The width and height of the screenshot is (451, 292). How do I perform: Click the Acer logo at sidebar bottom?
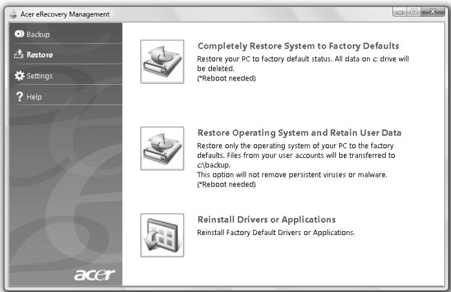[x=94, y=276]
